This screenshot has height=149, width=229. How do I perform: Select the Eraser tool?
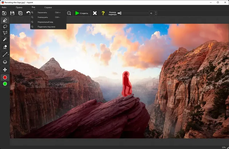pyautogui.click(x=5, y=47)
